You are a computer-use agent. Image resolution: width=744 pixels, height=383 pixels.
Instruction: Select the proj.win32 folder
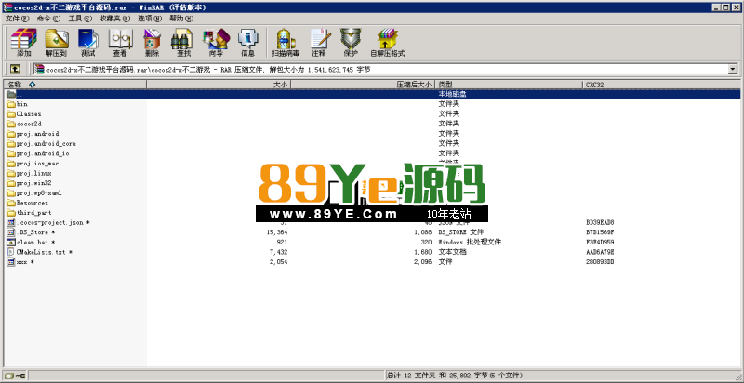pyautogui.click(x=30, y=183)
